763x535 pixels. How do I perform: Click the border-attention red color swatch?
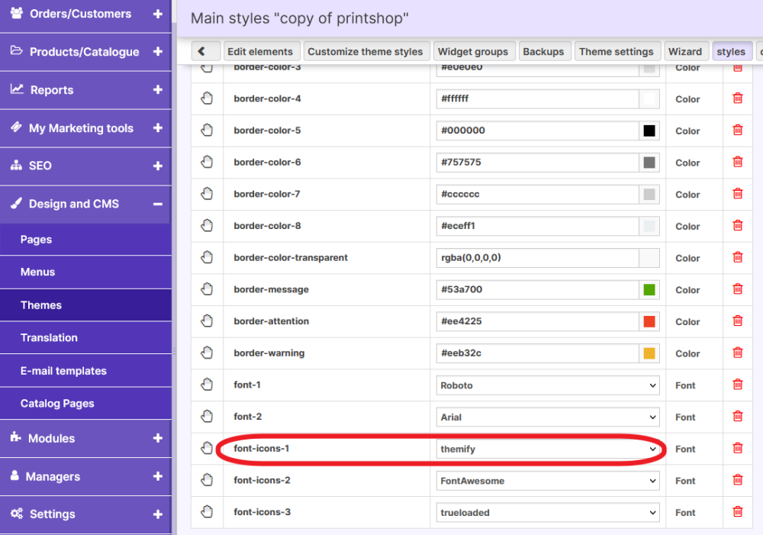649,321
